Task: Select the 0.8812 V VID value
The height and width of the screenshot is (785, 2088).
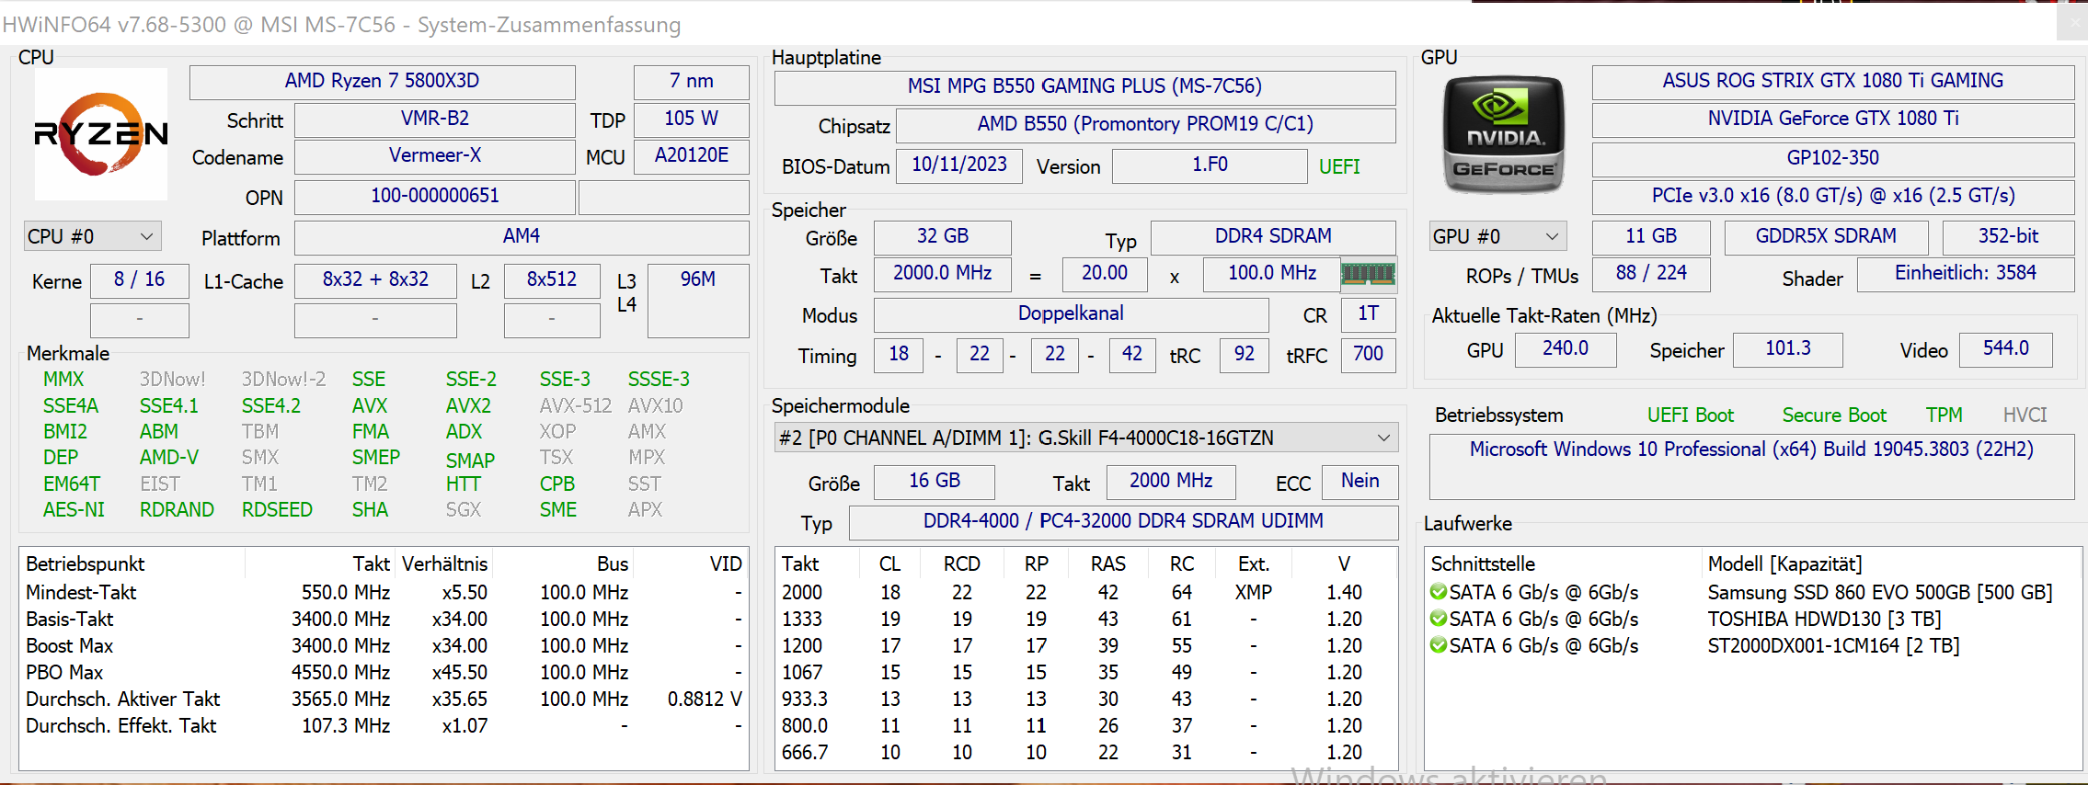Action: (x=705, y=699)
